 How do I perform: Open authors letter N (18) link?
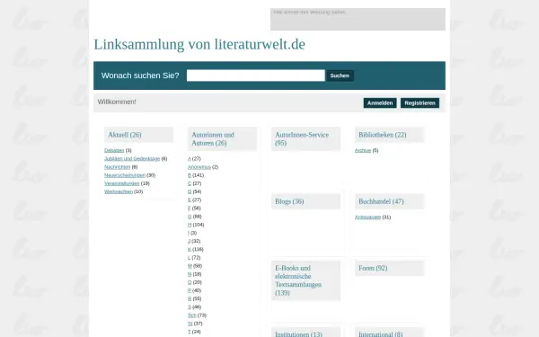(x=190, y=274)
